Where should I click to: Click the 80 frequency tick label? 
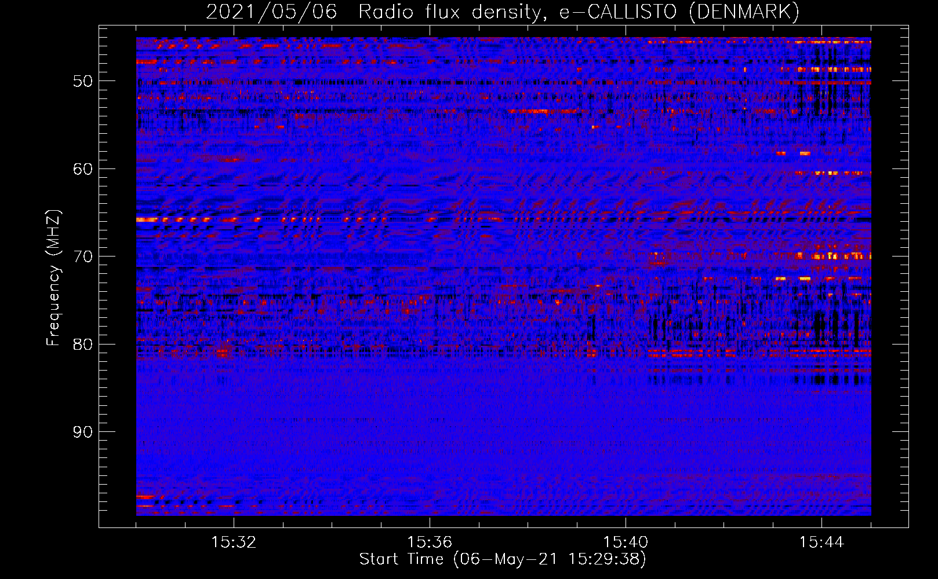click(x=83, y=345)
